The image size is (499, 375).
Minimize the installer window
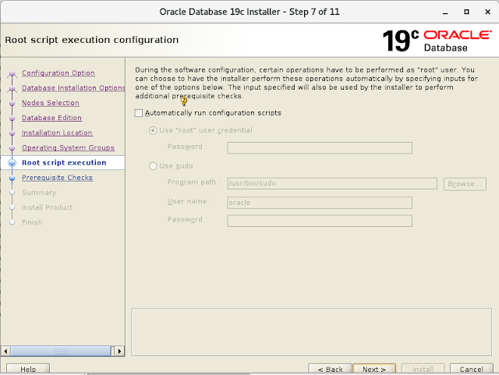pos(445,12)
